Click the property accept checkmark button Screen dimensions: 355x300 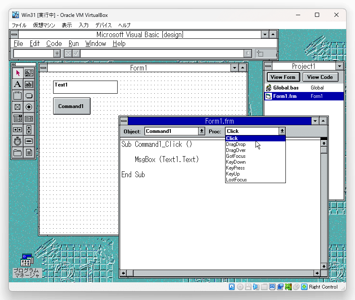[x=76, y=54]
